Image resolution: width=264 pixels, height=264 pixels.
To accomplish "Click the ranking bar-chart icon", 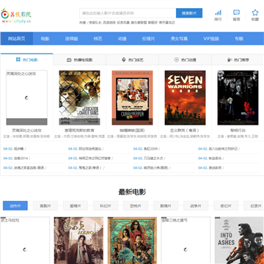I will tap(218, 12).
